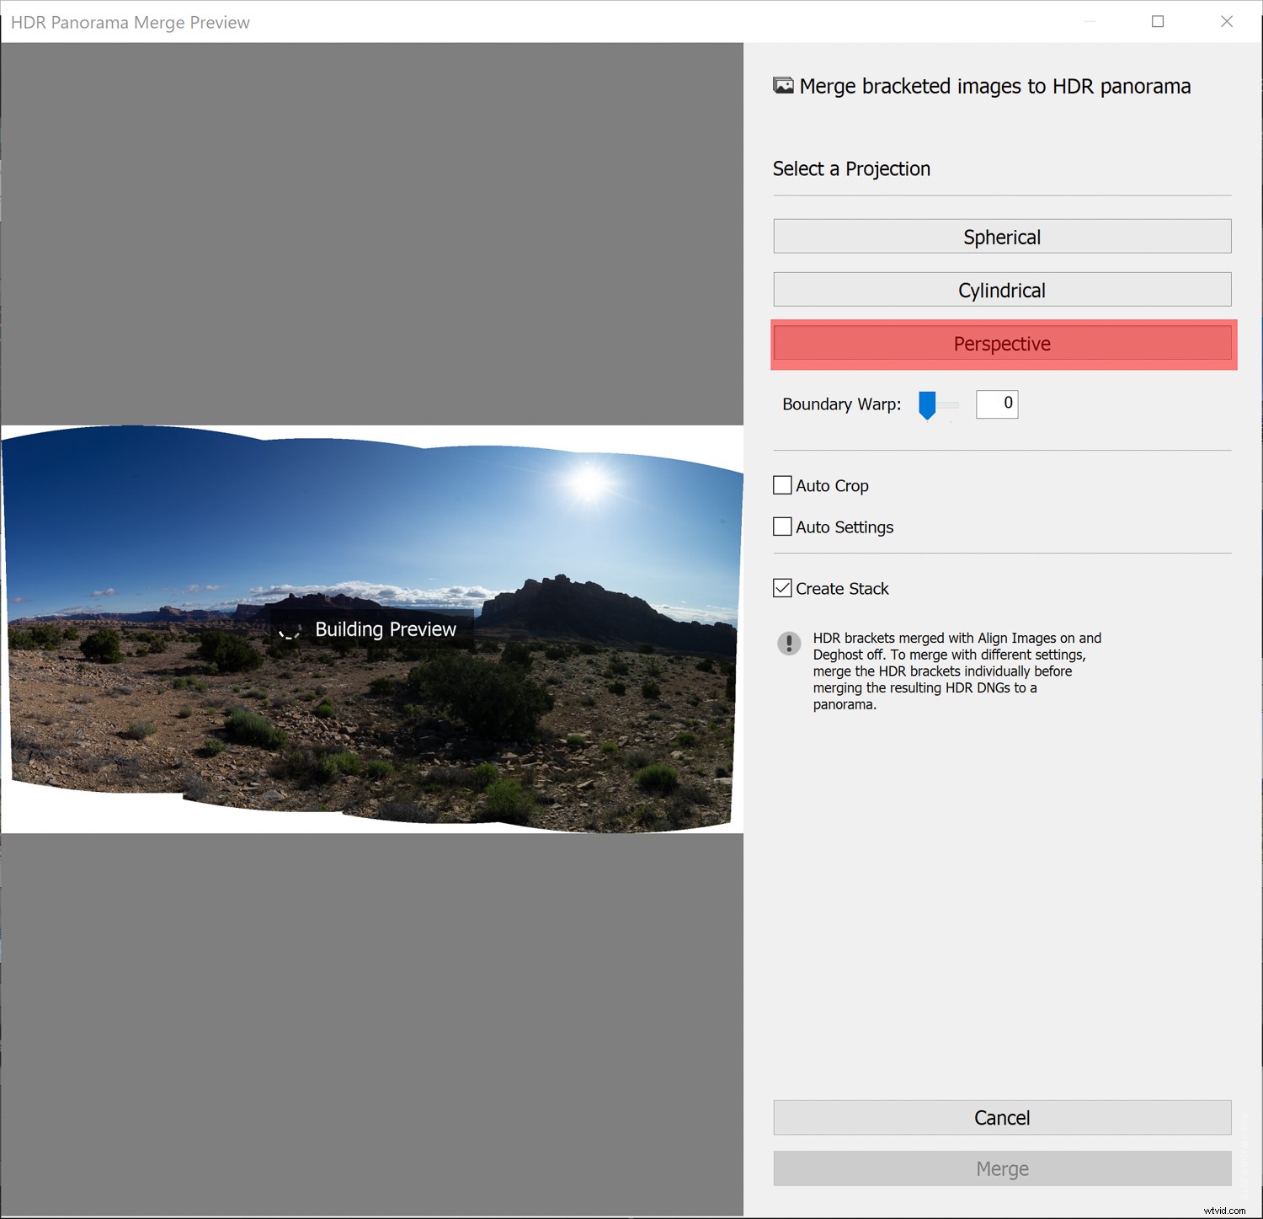Enable Auto Crop
This screenshot has width=1263, height=1219.
point(781,485)
